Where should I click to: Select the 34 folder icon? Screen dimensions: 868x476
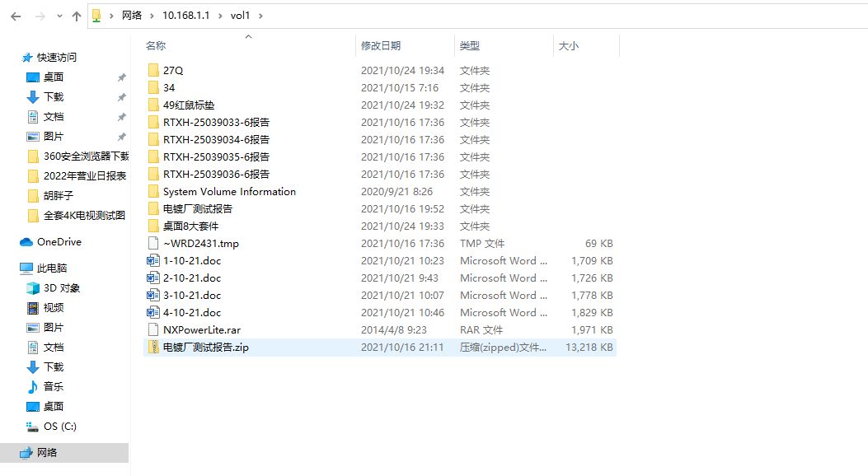point(153,87)
